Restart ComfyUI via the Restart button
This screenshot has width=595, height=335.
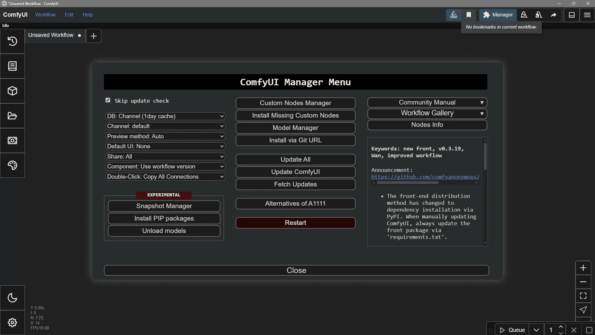295,223
